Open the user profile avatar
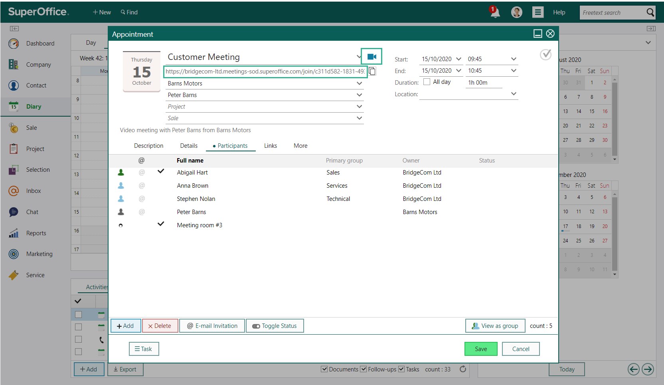This screenshot has height=385, width=664. 517,12
